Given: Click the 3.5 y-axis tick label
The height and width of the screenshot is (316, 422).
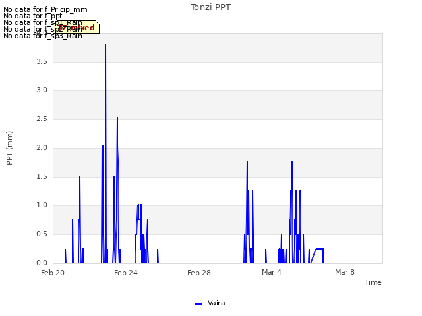Looking at the screenshot, I should 42,61.
